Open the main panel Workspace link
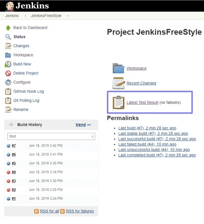 pyautogui.click(x=136, y=68)
